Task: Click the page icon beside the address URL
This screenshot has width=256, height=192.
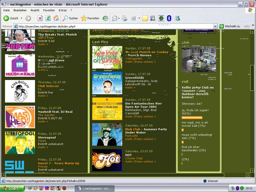Action: pos(16,26)
